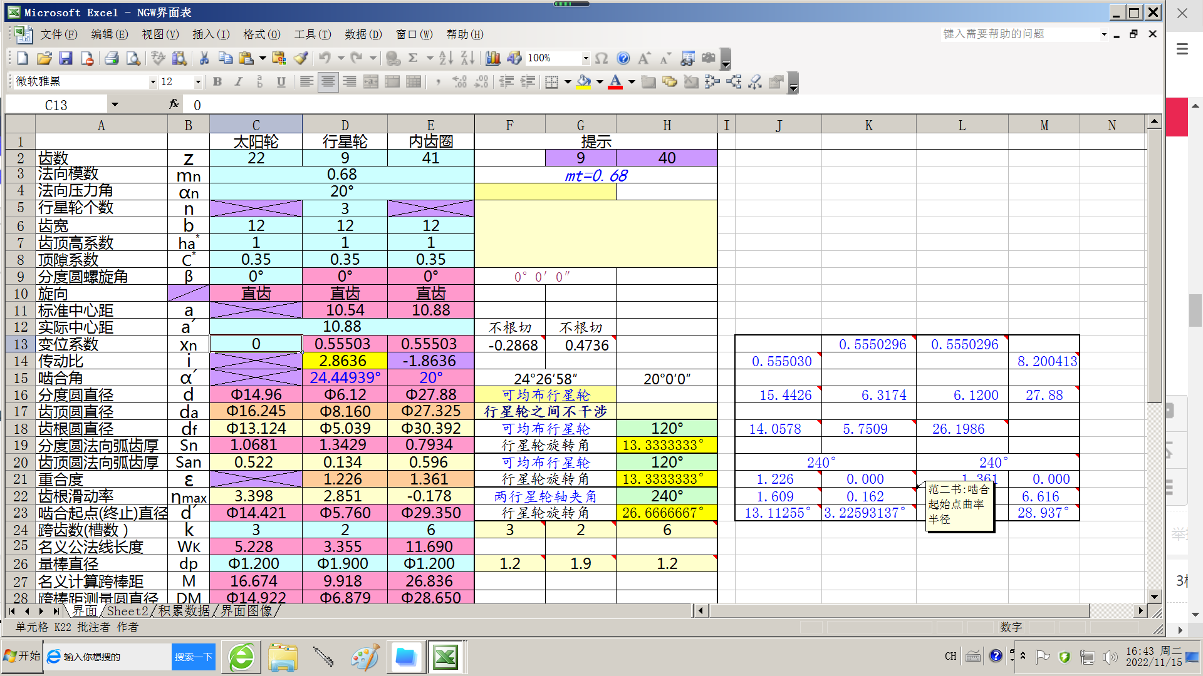Image resolution: width=1203 pixels, height=676 pixels.
Task: Switch to 界面图像 sheet tab
Action: 246,611
